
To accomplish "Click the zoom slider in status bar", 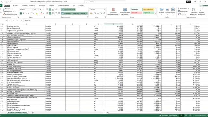I will click(201, 116).
